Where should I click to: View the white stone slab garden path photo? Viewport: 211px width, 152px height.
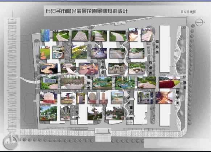(x=69, y=69)
